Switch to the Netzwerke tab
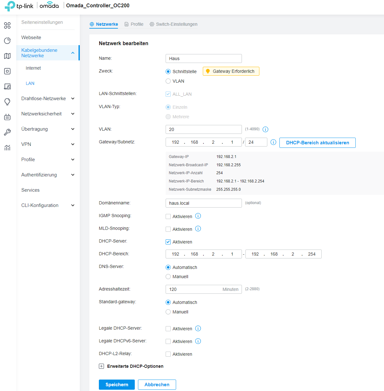This screenshot has height=391, width=384. coord(104,24)
